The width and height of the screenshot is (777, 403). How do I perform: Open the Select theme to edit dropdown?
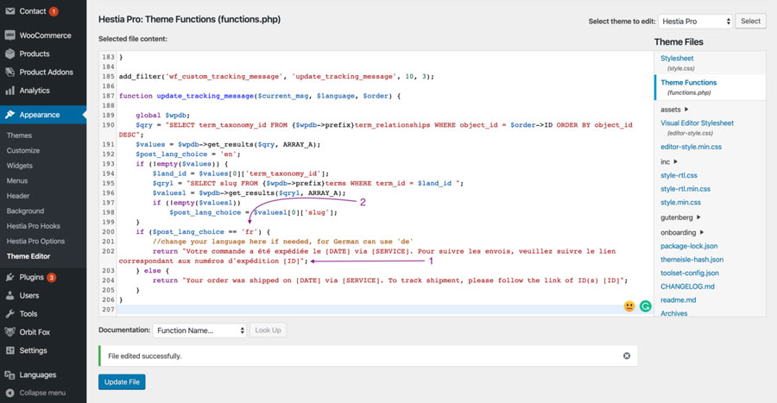coord(695,22)
